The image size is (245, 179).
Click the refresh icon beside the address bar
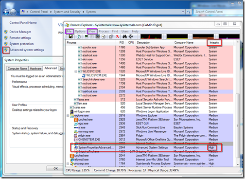(x=189, y=12)
